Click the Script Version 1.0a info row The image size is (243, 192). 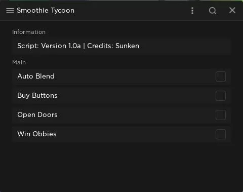(x=121, y=46)
